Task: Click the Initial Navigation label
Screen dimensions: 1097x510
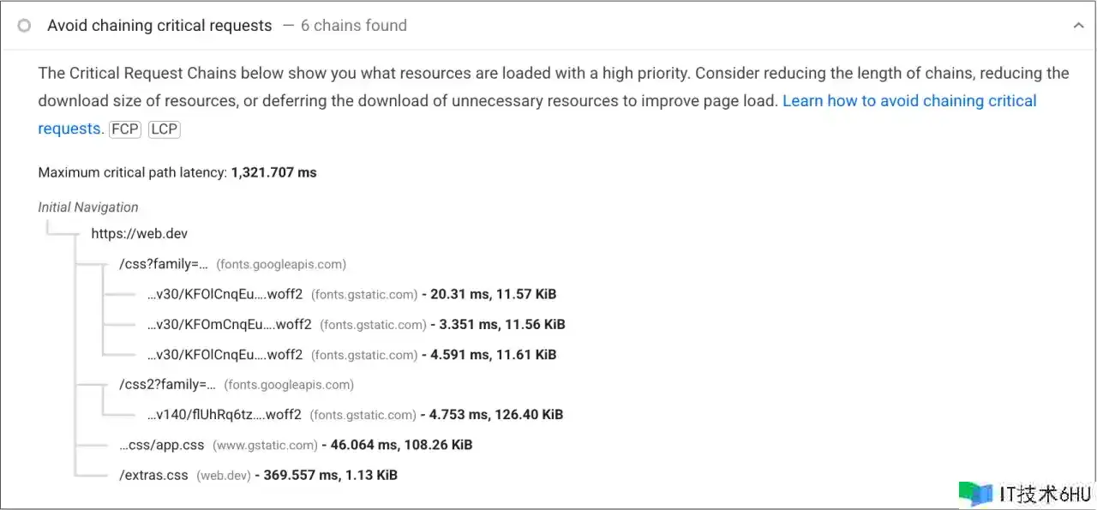Action: pyautogui.click(x=88, y=207)
